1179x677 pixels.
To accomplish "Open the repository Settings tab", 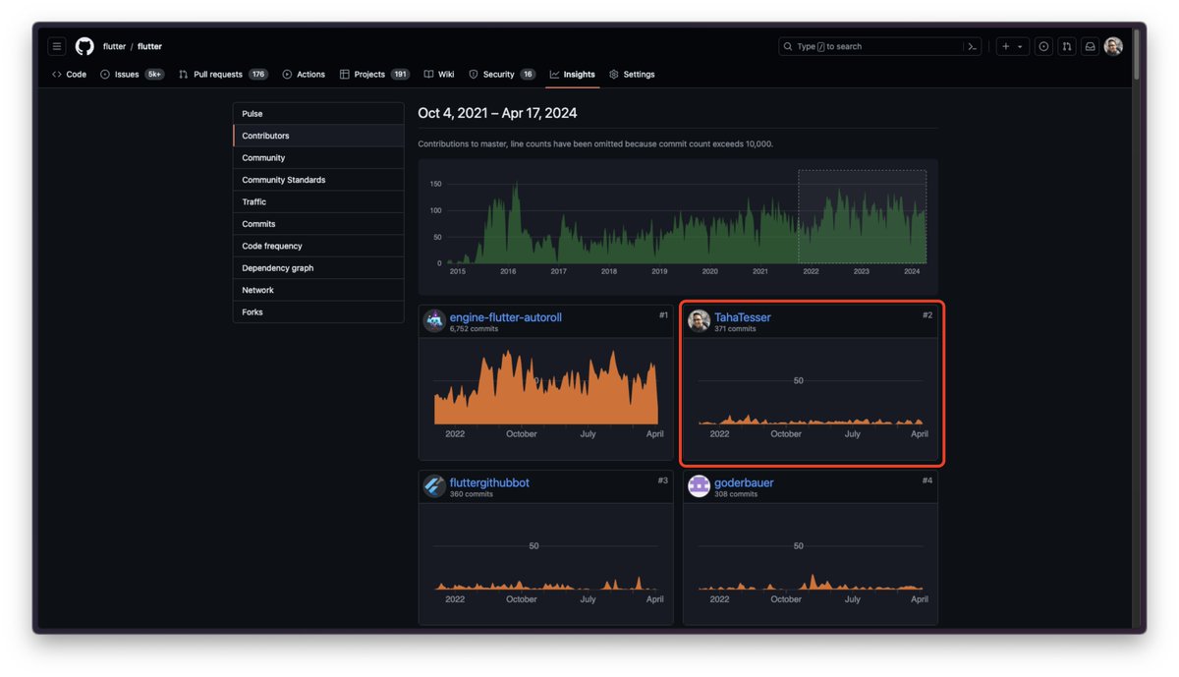I will (632, 75).
